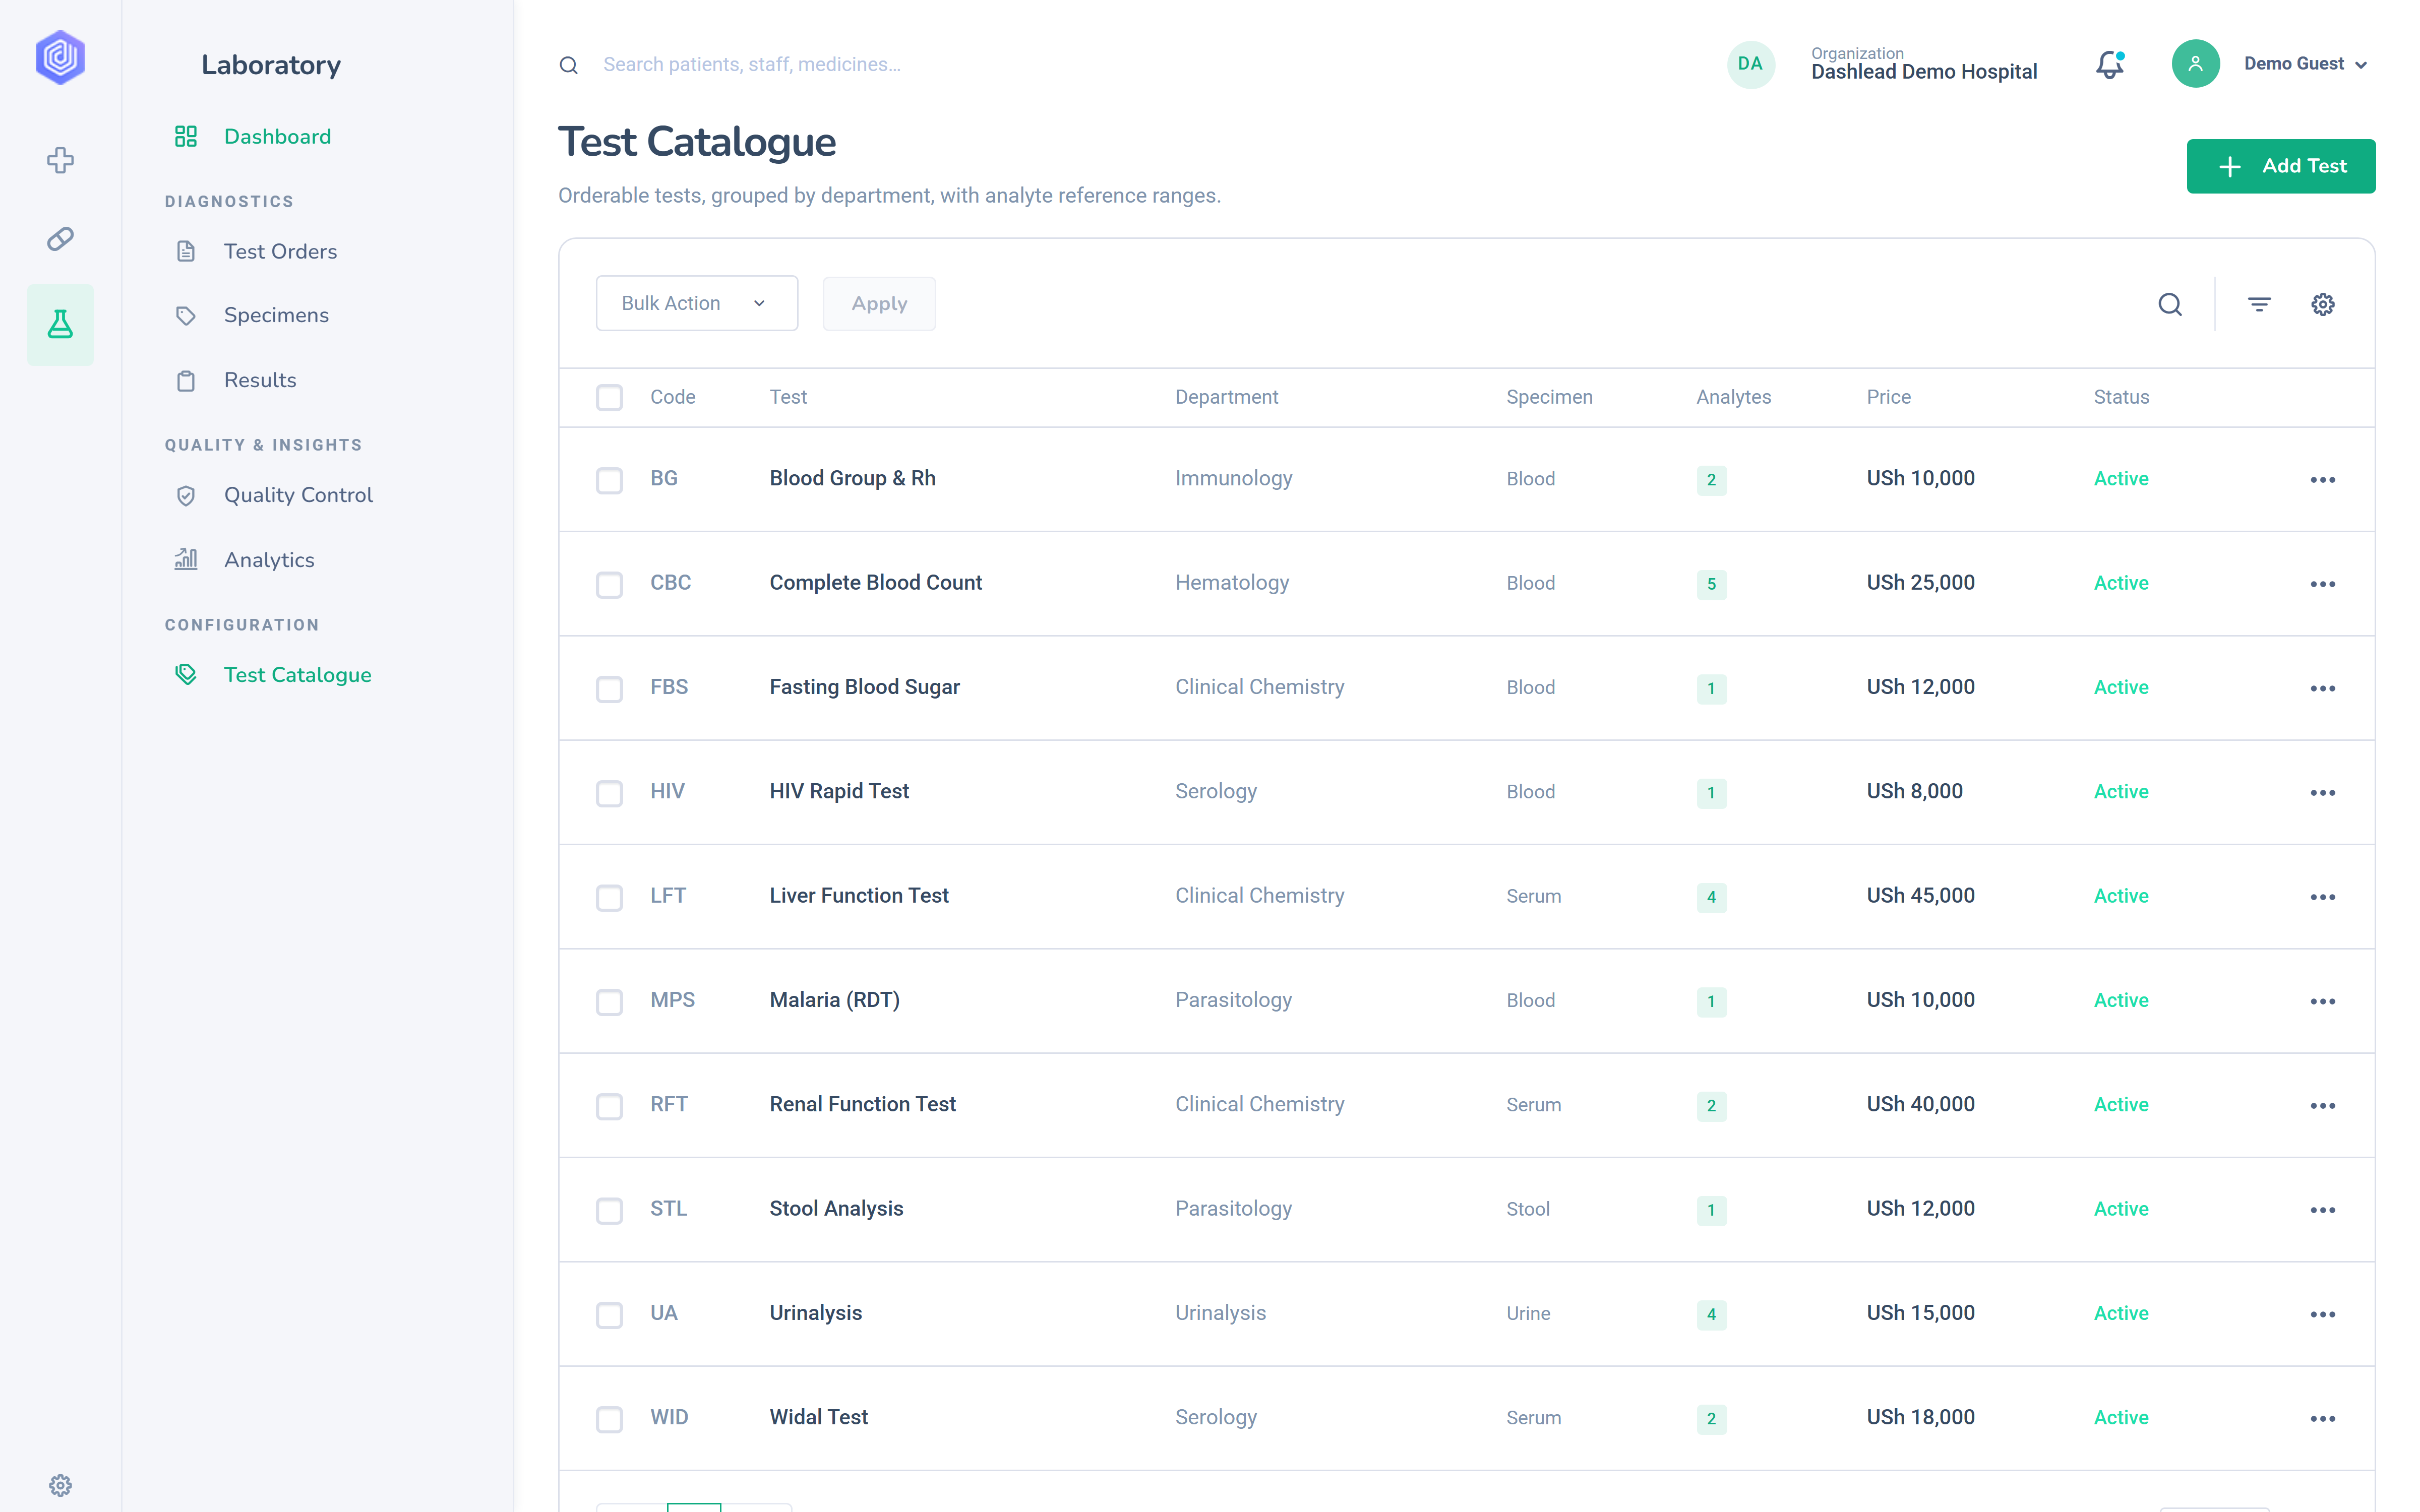
Task: Open Dashlead Demo Hospital organization selector
Action: point(1923,64)
